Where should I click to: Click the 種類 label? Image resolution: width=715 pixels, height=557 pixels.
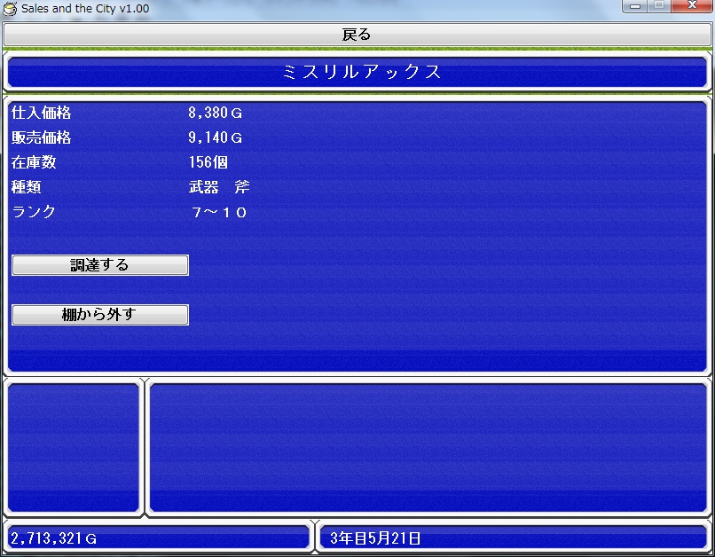pyautogui.click(x=26, y=186)
